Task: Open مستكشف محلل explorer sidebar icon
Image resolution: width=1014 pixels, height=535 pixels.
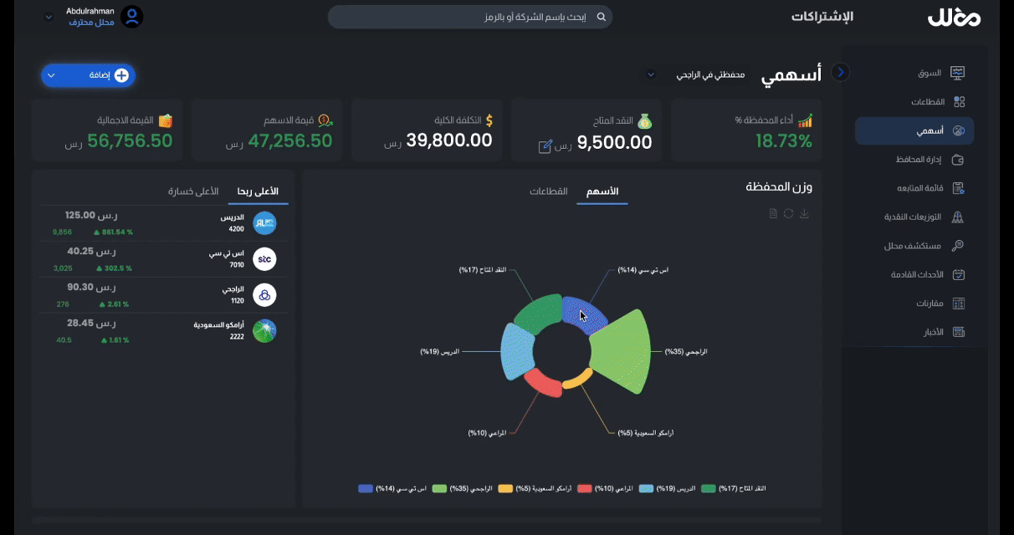Action: click(x=959, y=246)
